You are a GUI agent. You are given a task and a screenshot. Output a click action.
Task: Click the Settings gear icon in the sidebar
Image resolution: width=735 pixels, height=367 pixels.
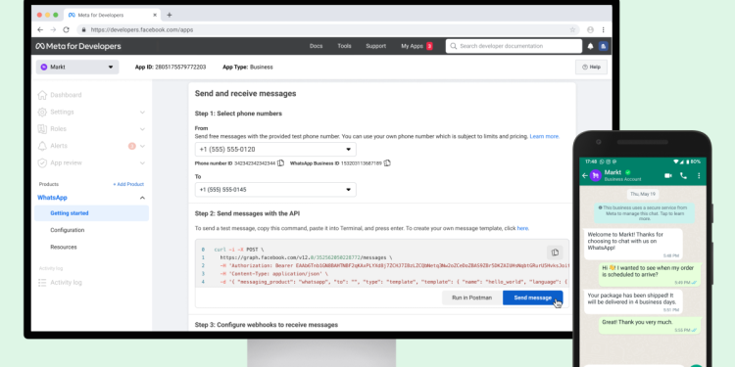(42, 112)
